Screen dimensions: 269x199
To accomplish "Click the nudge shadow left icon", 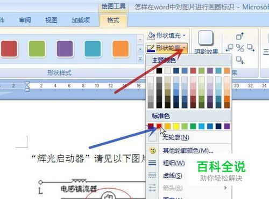I will pyautogui.click(x=230, y=48).
